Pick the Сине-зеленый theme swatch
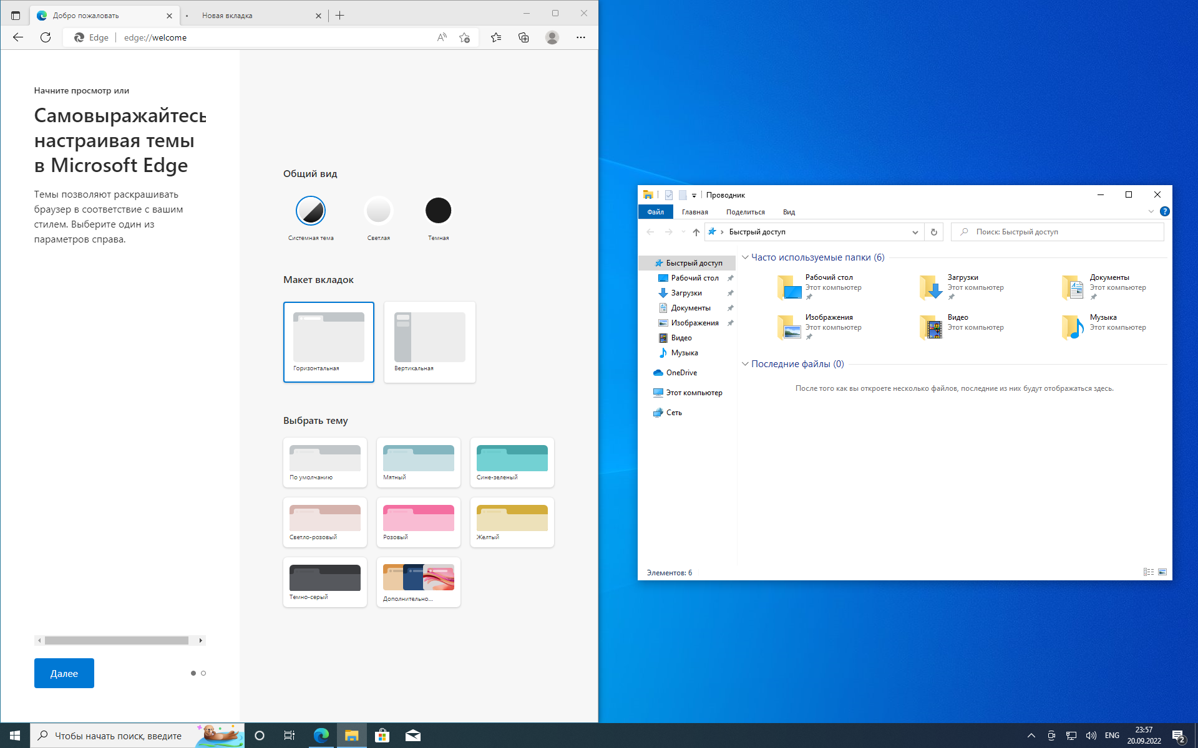 [x=512, y=462]
